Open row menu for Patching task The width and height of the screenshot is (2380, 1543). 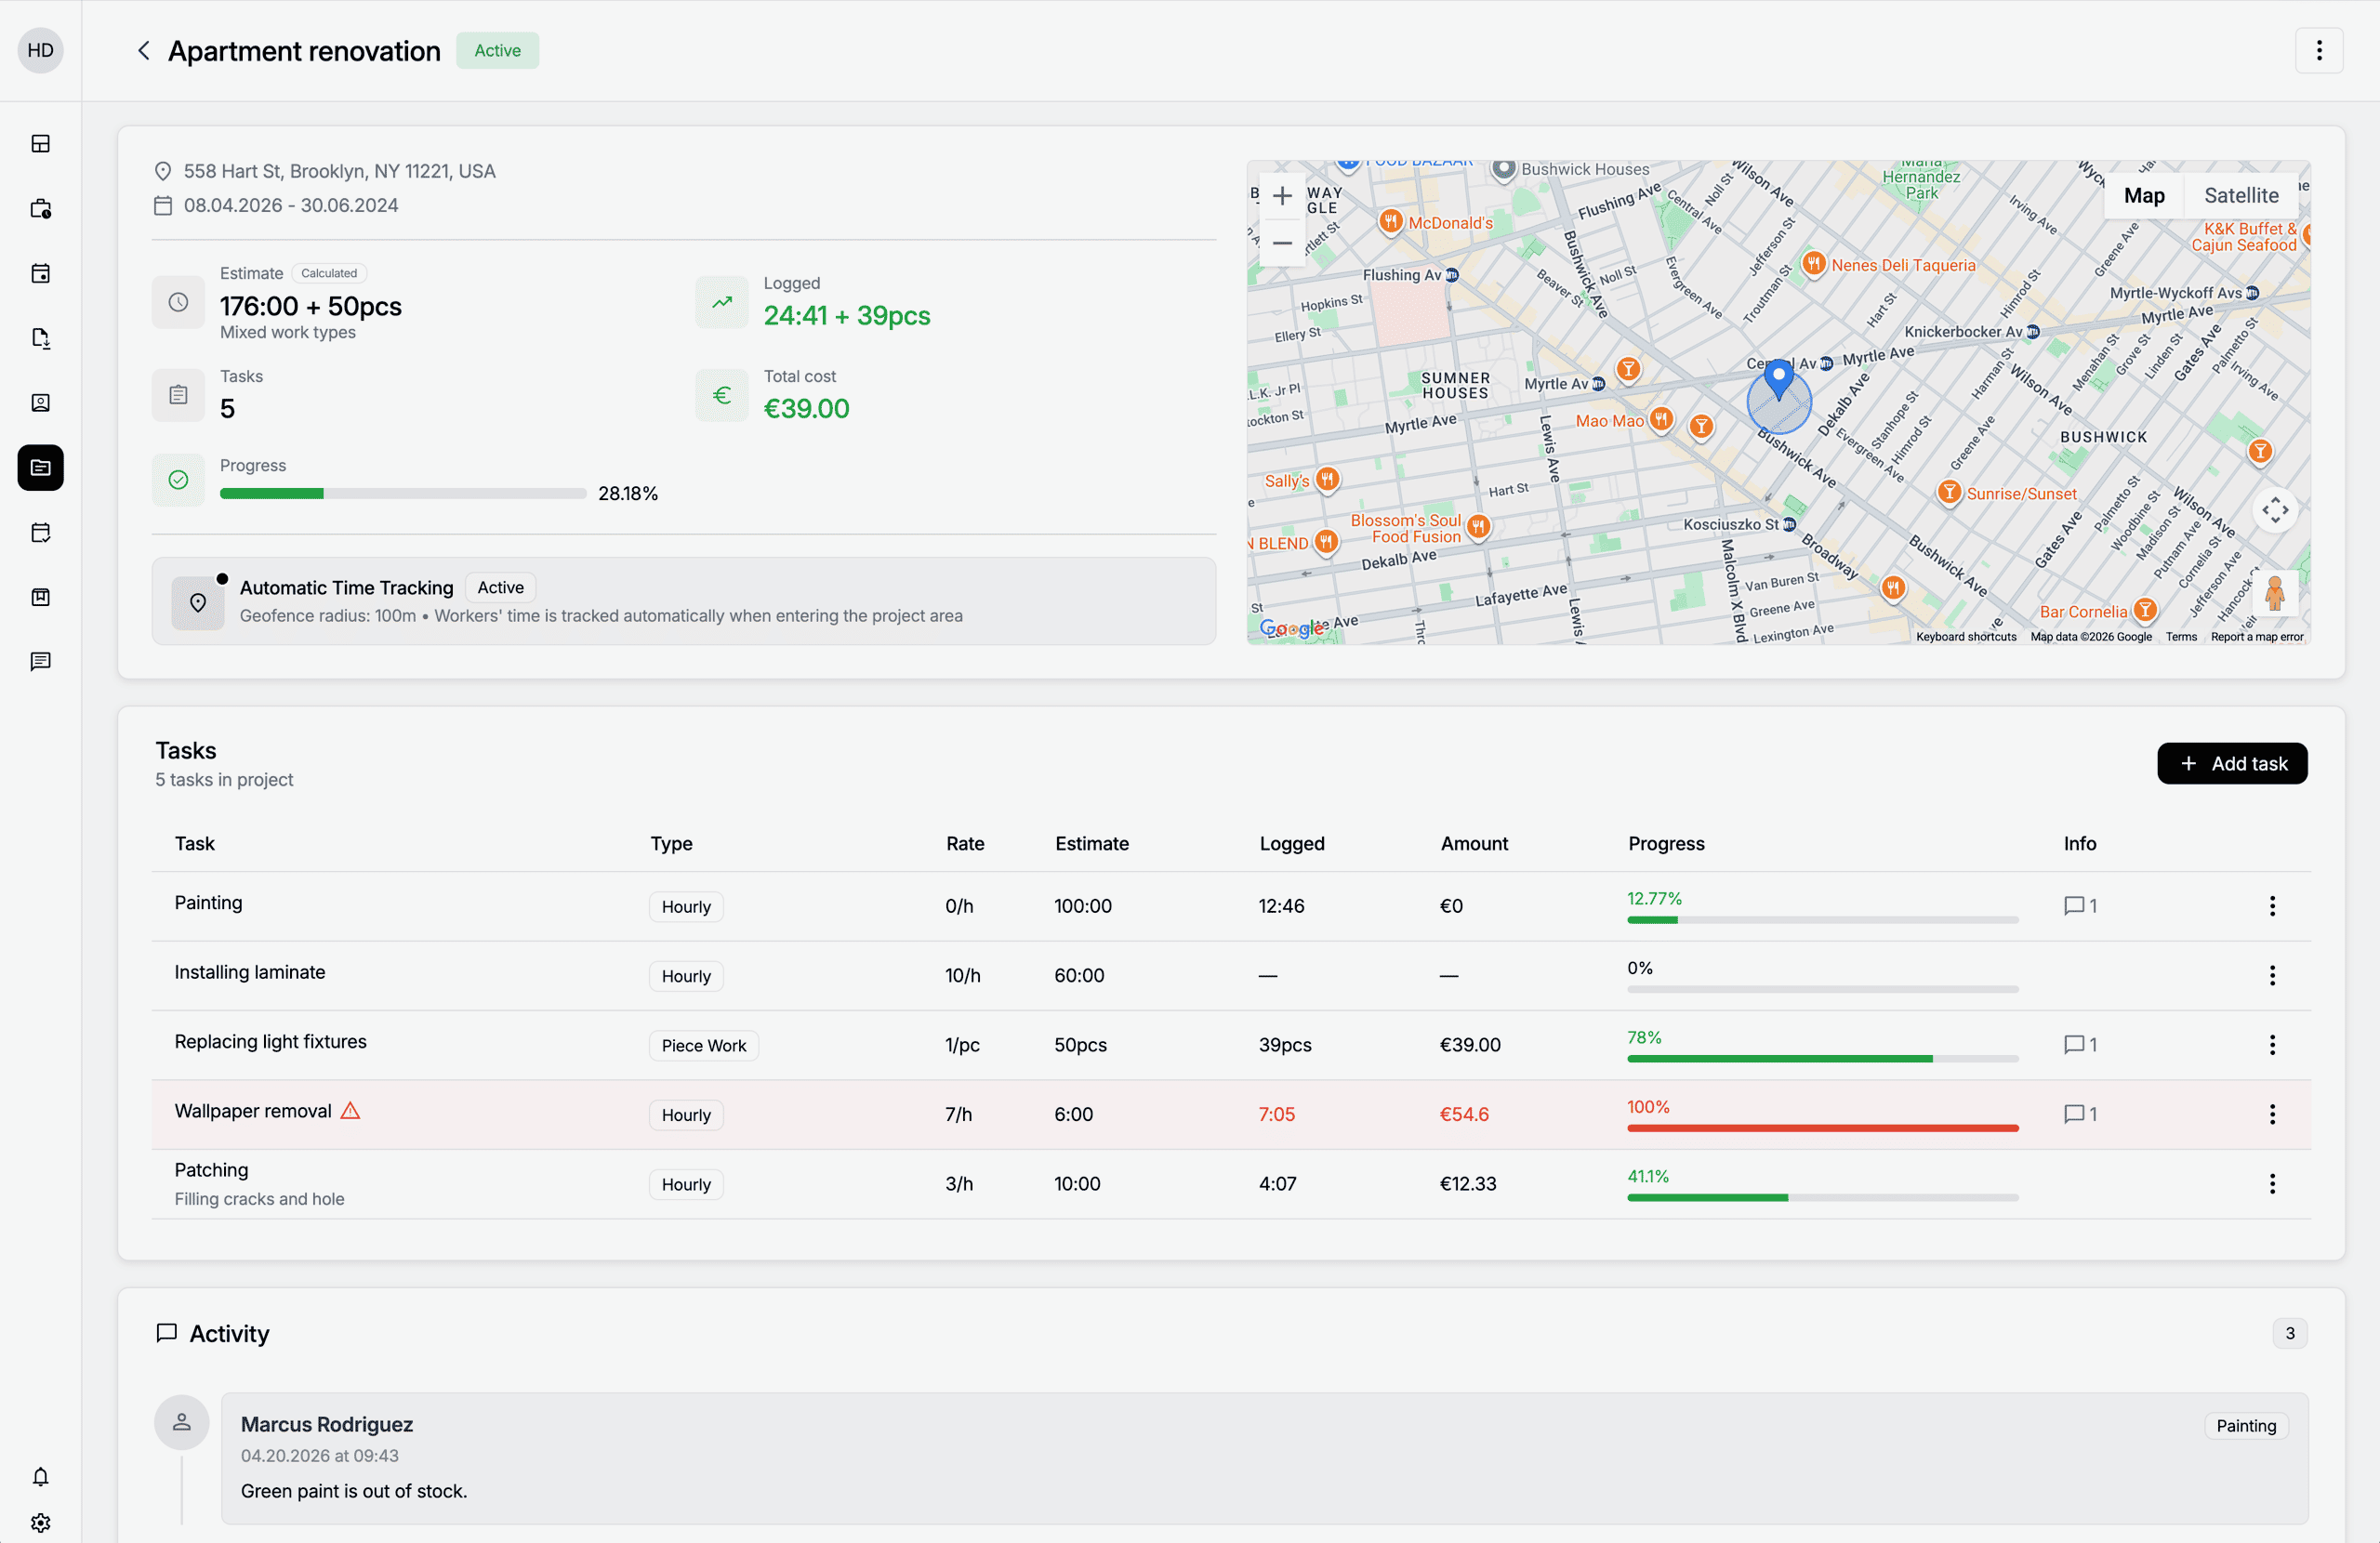pyautogui.click(x=2272, y=1184)
